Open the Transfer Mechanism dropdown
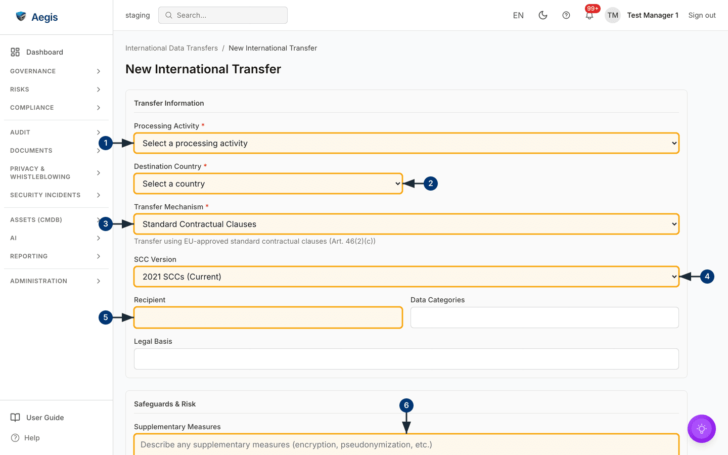Image resolution: width=728 pixels, height=455 pixels. [406, 224]
